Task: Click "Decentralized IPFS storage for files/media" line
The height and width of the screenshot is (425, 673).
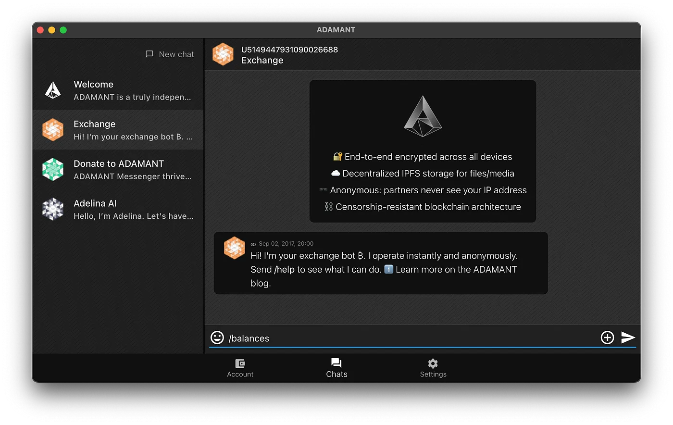Action: (x=423, y=174)
